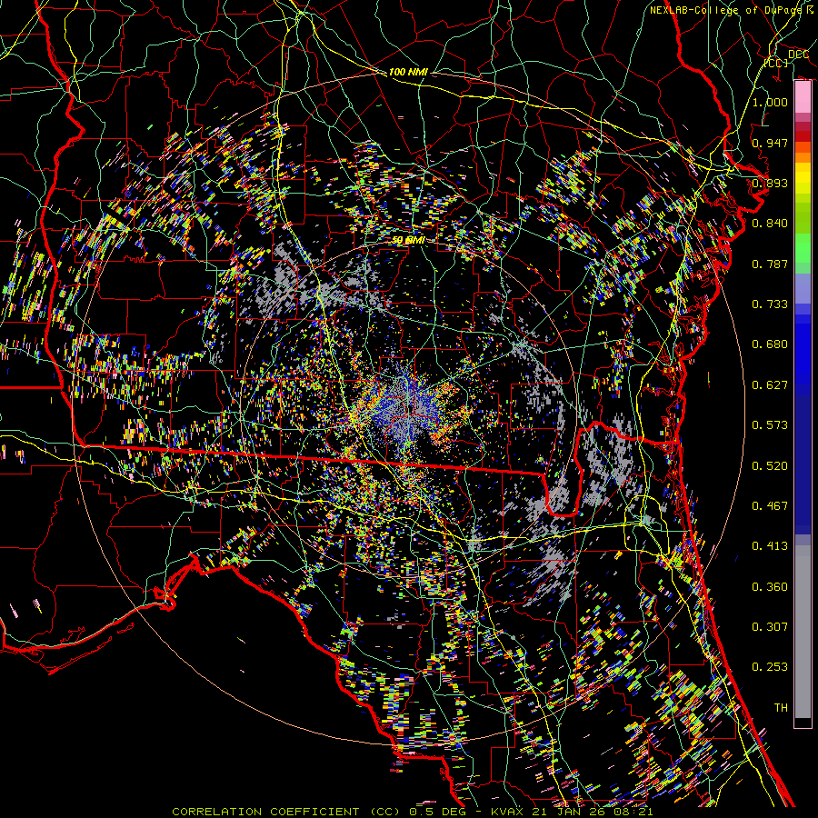Click the "[CC]" unit label above the scale
818x818 pixels.
776,63
